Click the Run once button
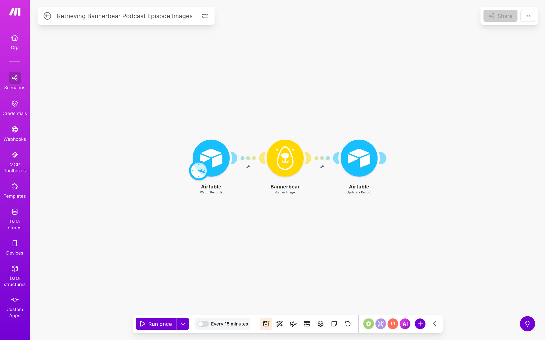This screenshot has height=340, width=545. (x=156, y=324)
